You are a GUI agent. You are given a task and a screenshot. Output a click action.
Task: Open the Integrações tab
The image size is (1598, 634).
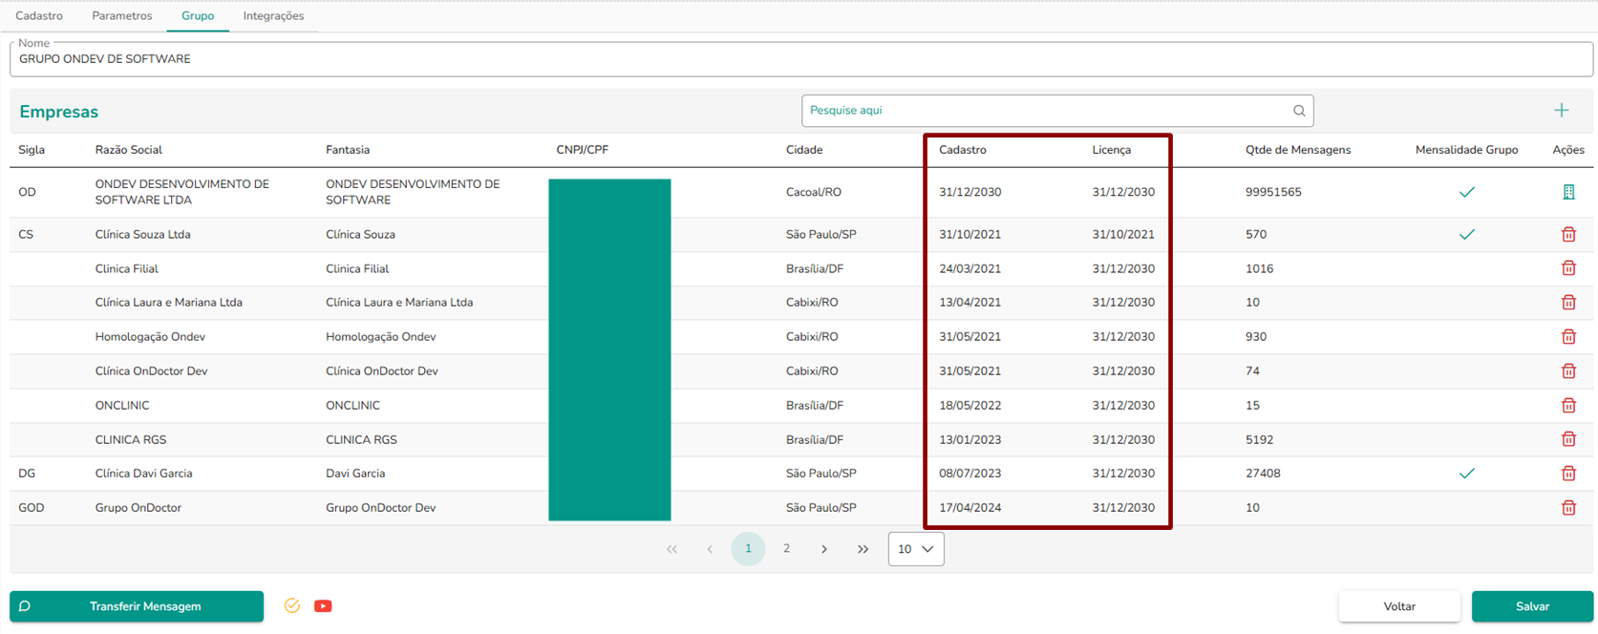tap(273, 16)
